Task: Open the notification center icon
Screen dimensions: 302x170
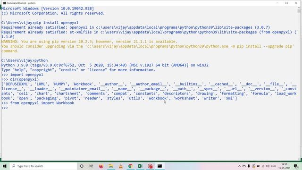Action: [296, 166]
